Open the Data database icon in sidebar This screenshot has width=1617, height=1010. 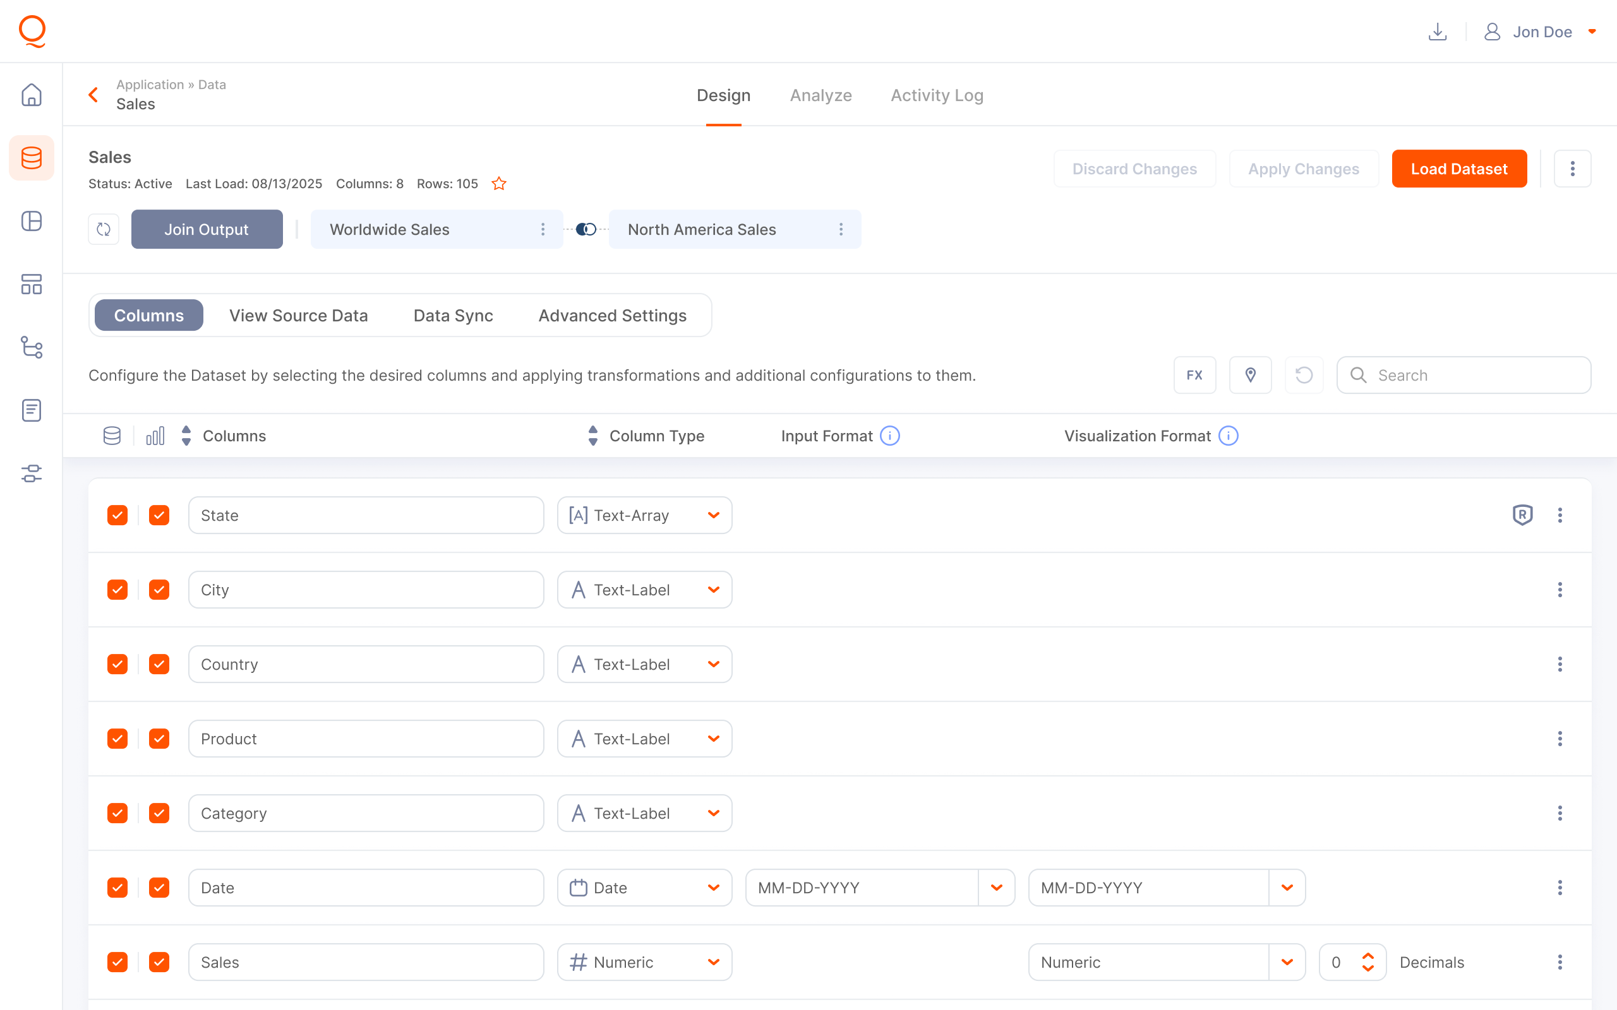tap(32, 158)
